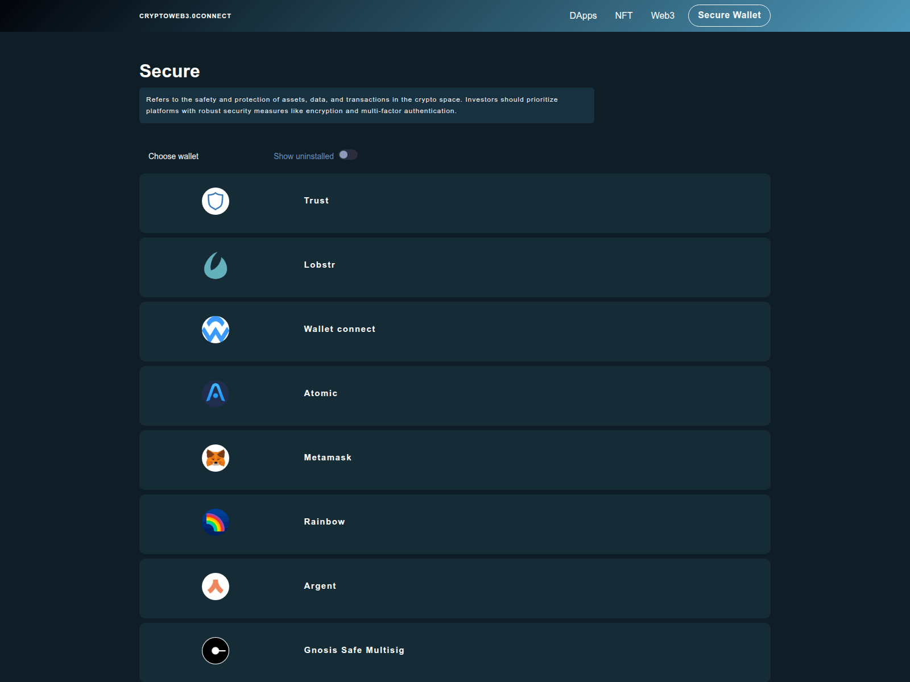Click the Gnosis Safe Multisig icon
Screen dimensions: 910x682
pyautogui.click(x=216, y=651)
